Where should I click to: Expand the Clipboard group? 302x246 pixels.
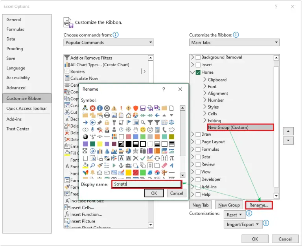[205, 80]
